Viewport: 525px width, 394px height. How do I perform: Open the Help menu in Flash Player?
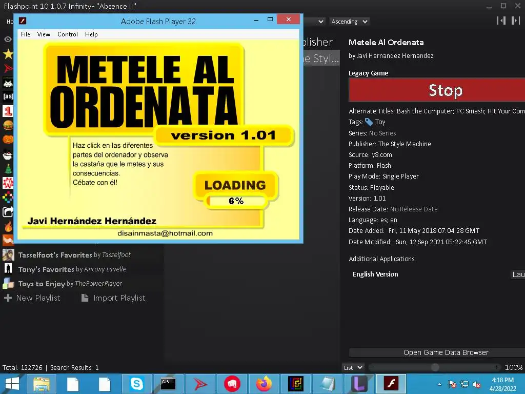(91, 34)
